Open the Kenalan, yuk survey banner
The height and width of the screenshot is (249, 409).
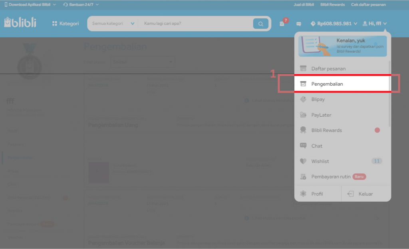[x=342, y=46]
